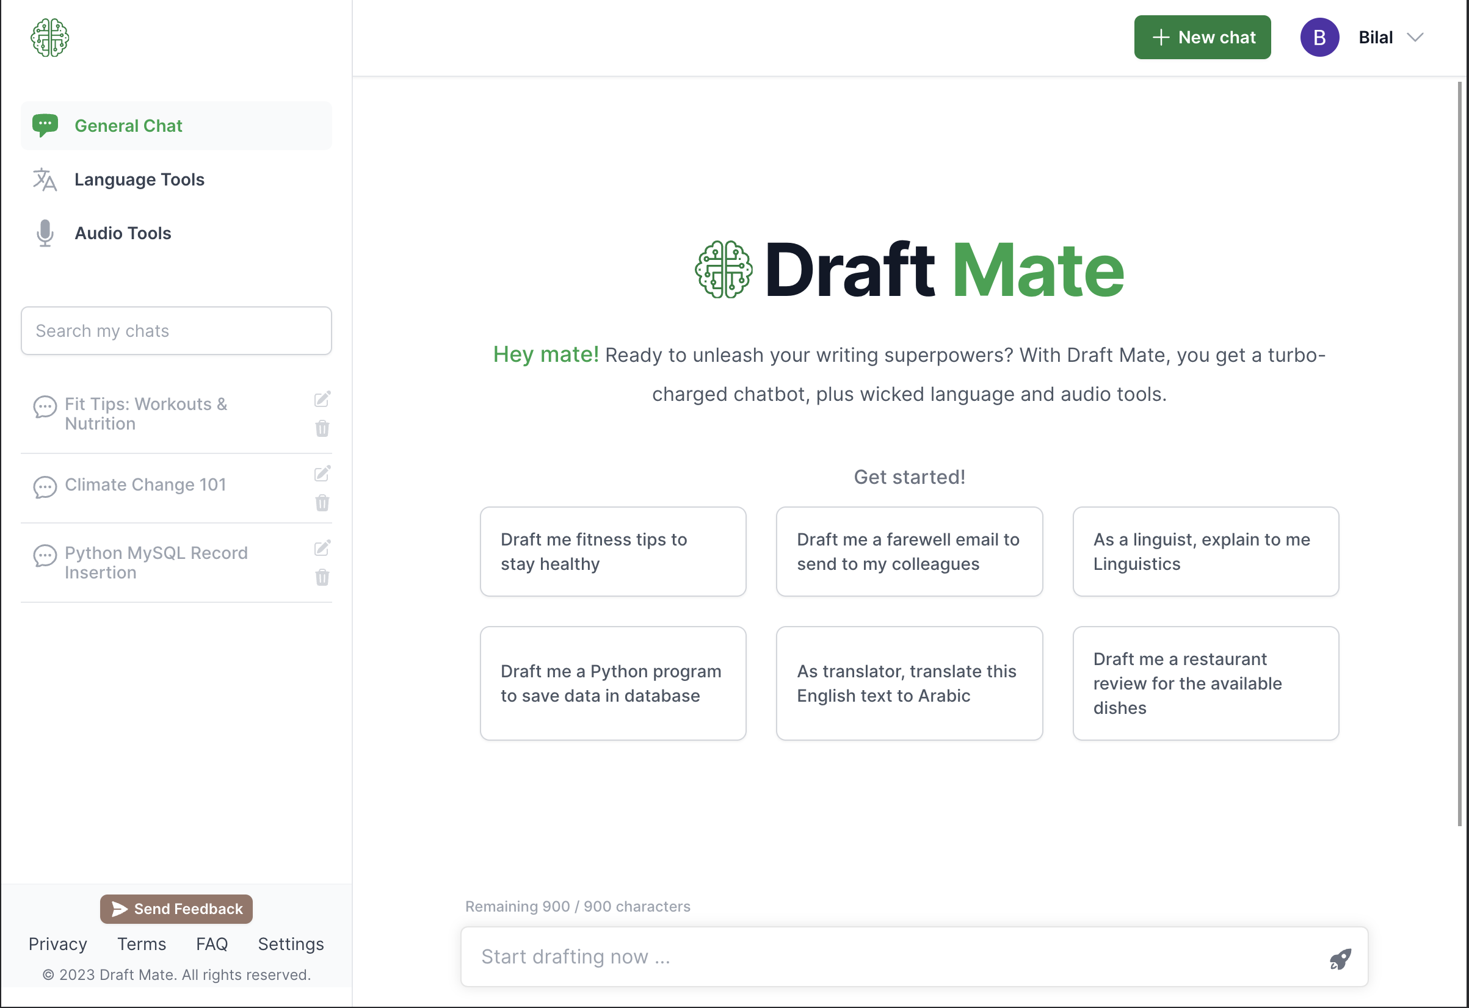Screen dimensions: 1469x1008
Task: Click the Draft Mate brain logo in sidebar
Action: [49, 37]
